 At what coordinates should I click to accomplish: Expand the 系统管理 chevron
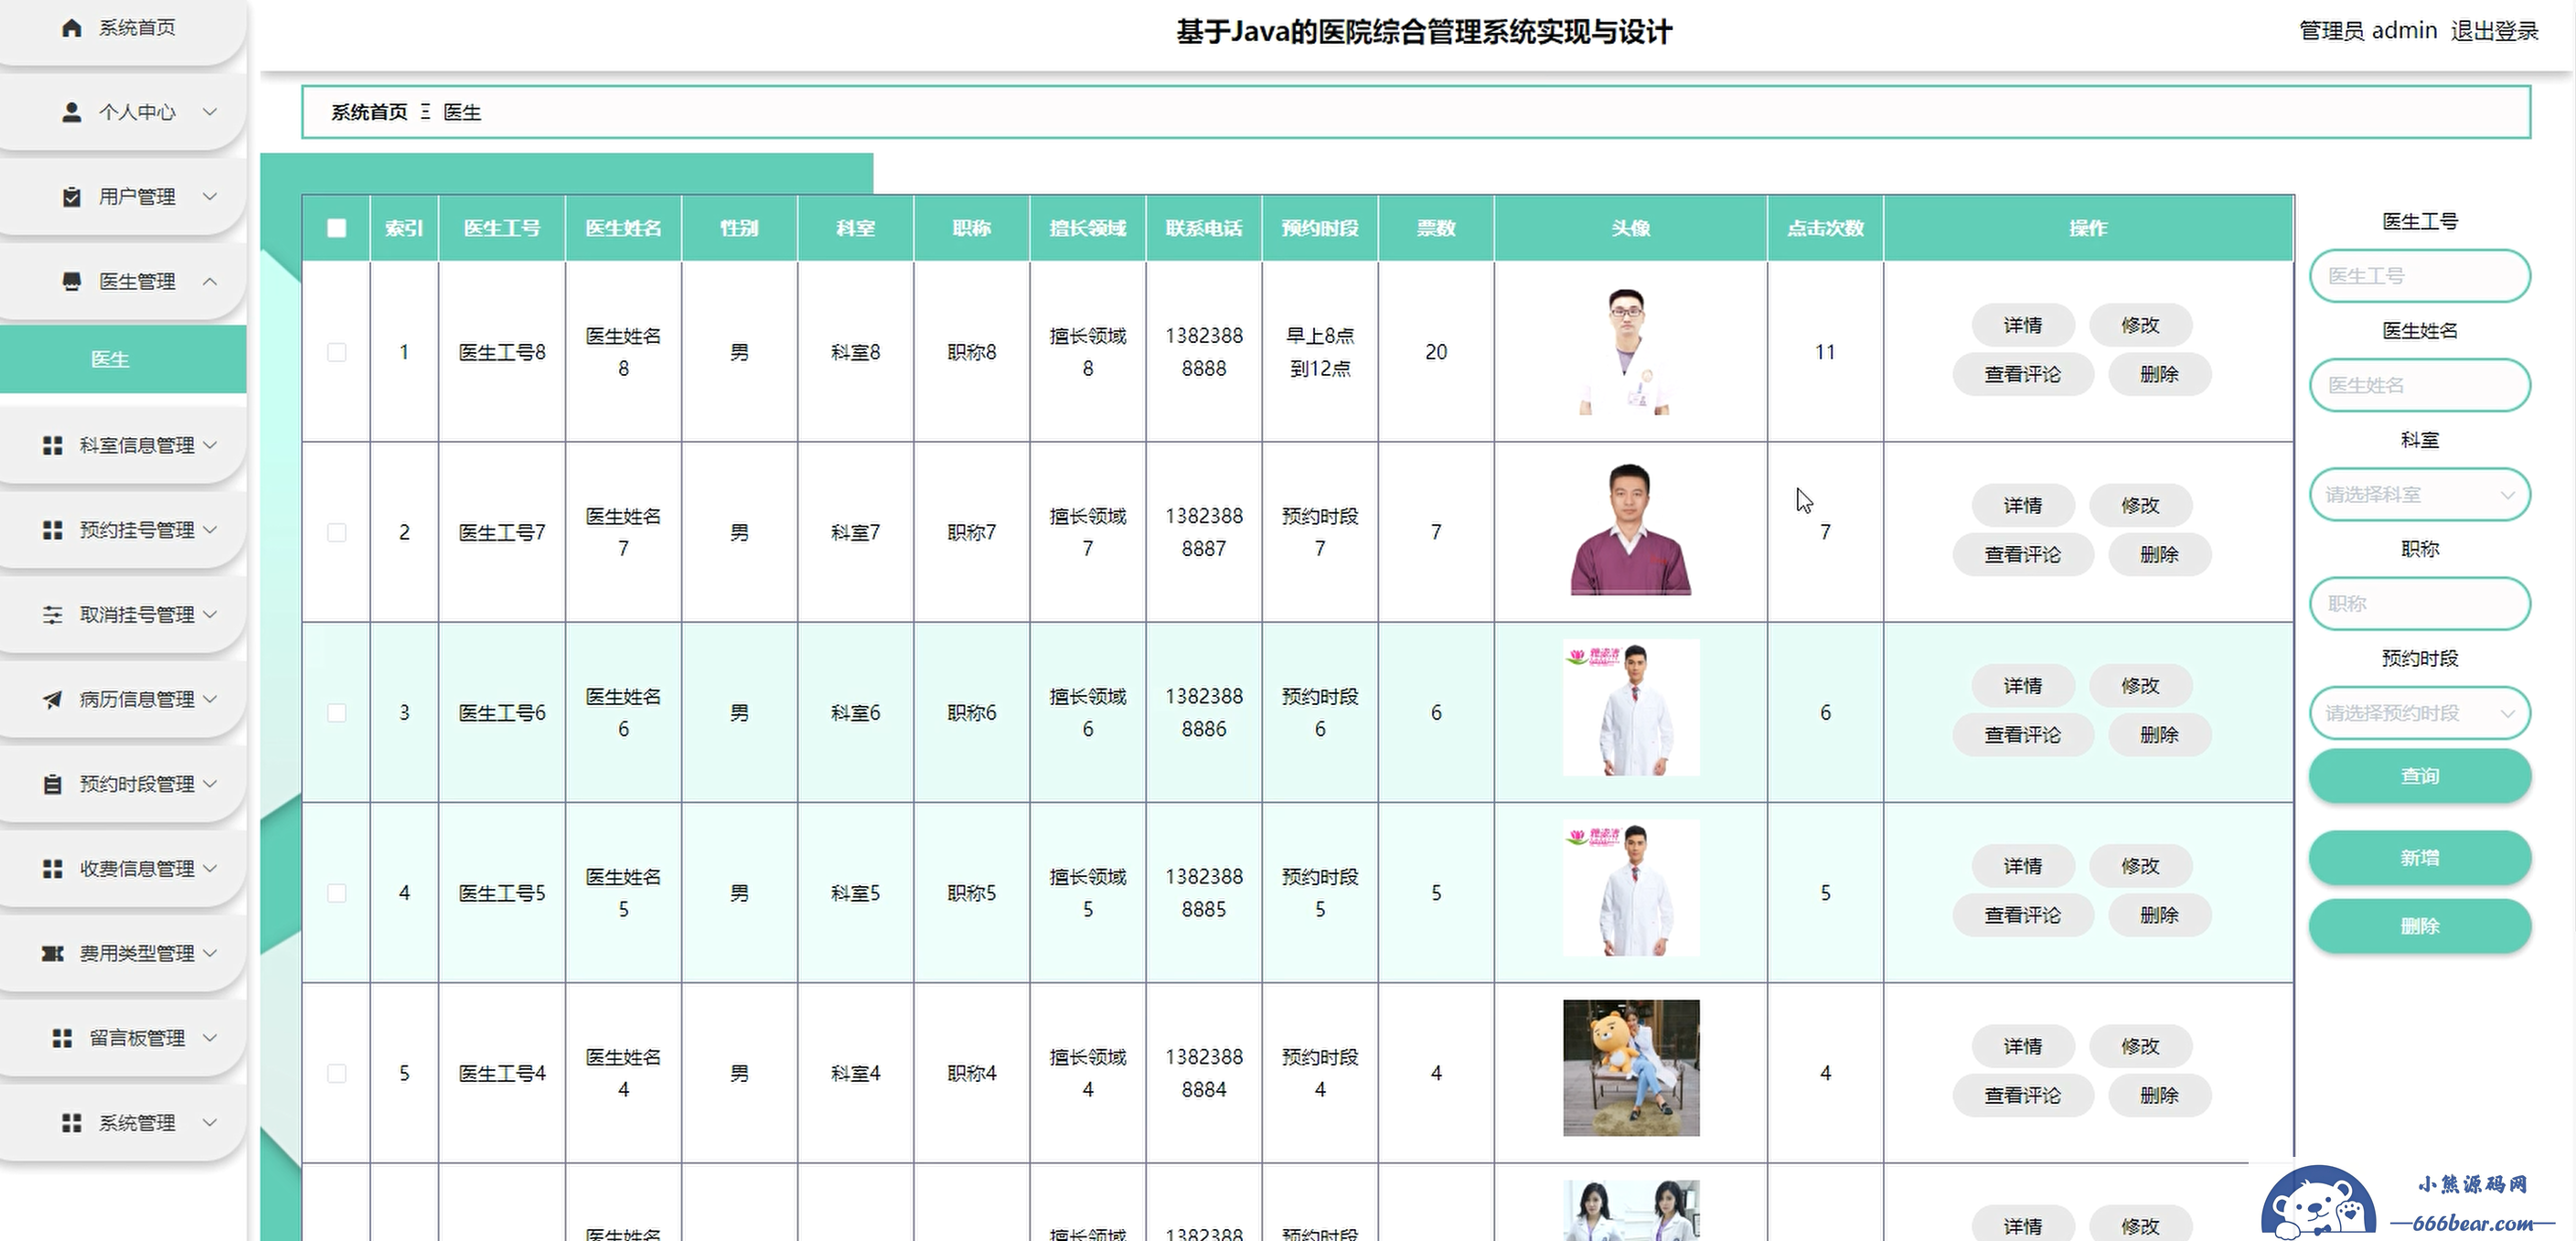click(210, 1123)
